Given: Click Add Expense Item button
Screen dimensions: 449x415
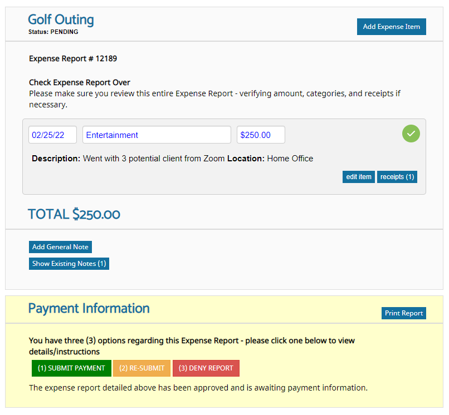Looking at the screenshot, I should pyautogui.click(x=391, y=27).
